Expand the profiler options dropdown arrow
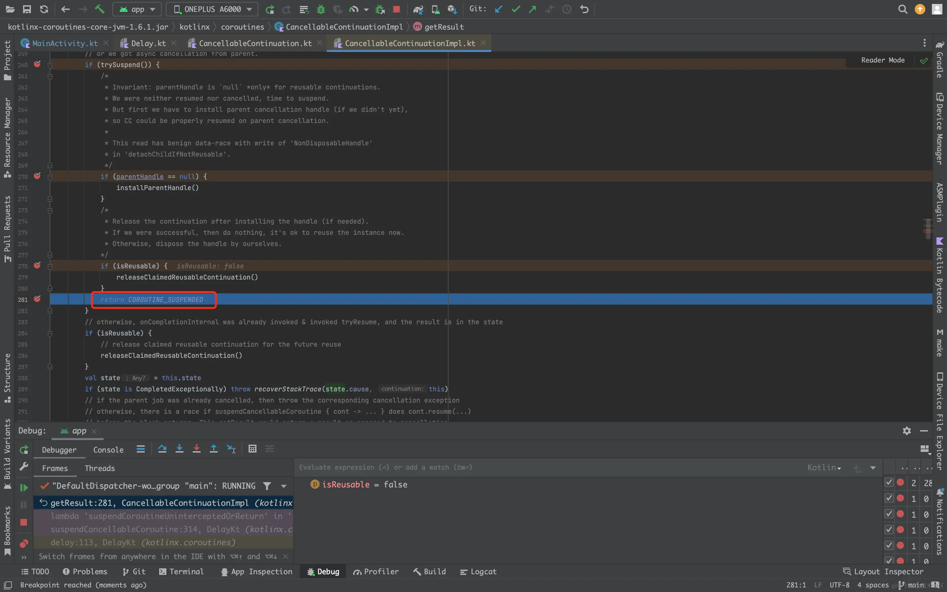 (x=366, y=10)
